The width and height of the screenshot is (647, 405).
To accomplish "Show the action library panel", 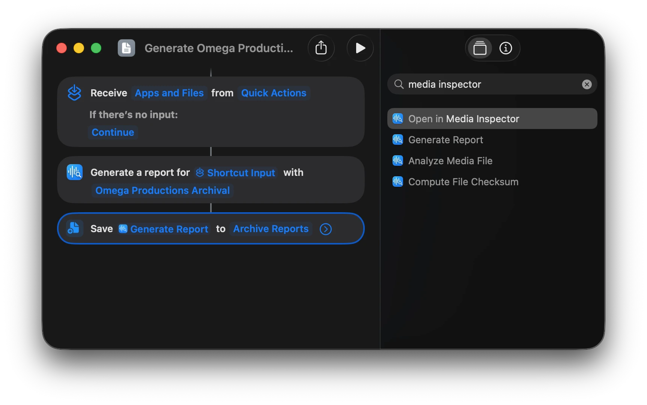I will coord(480,48).
